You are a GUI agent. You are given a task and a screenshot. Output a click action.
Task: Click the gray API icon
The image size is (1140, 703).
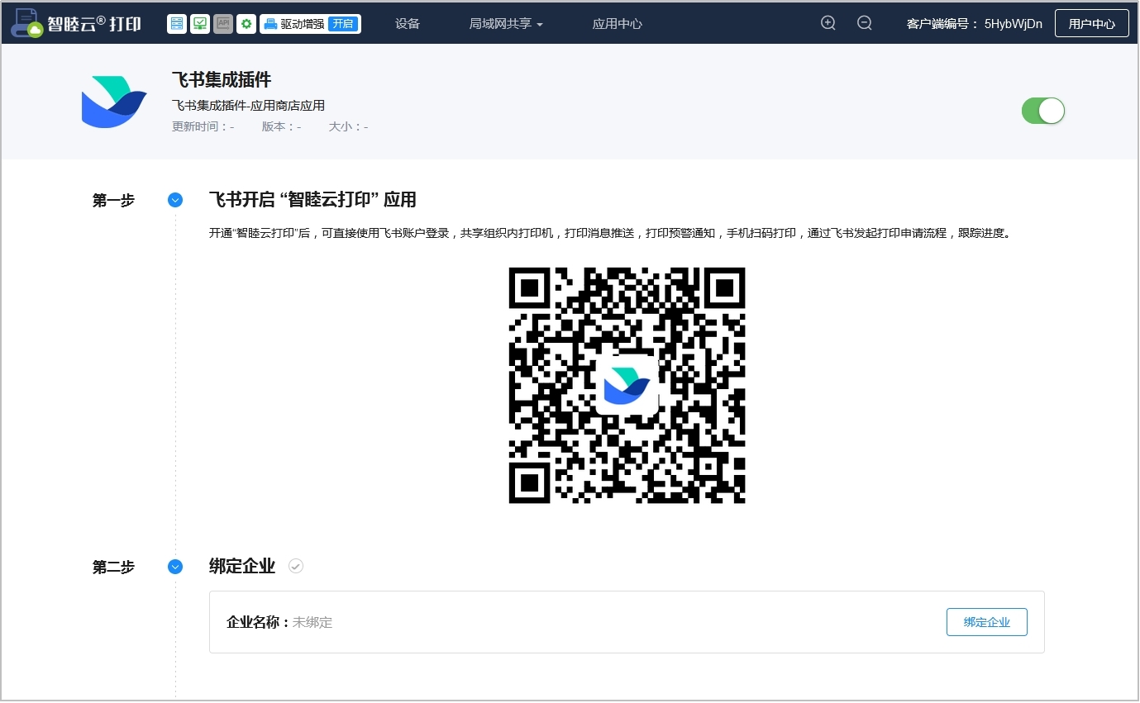(x=222, y=24)
